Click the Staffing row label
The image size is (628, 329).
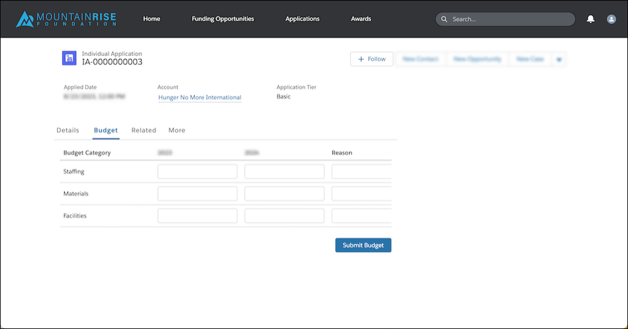point(73,171)
